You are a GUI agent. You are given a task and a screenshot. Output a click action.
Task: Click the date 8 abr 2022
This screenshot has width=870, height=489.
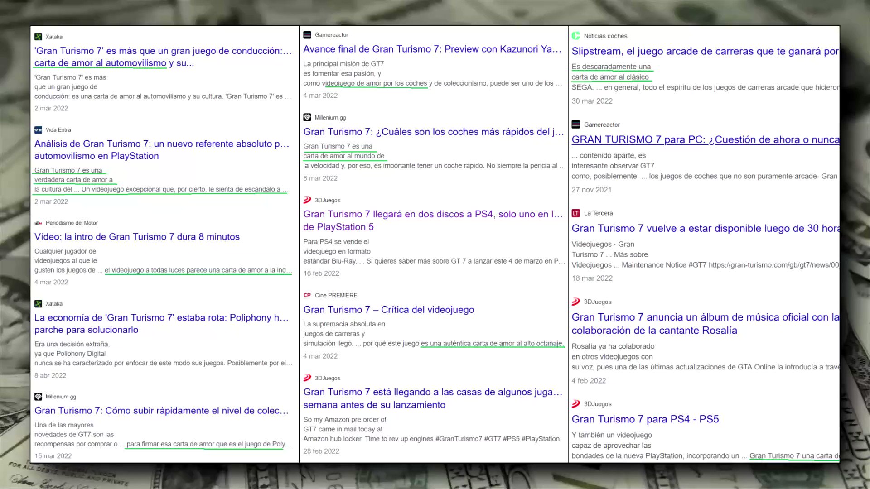pos(50,375)
